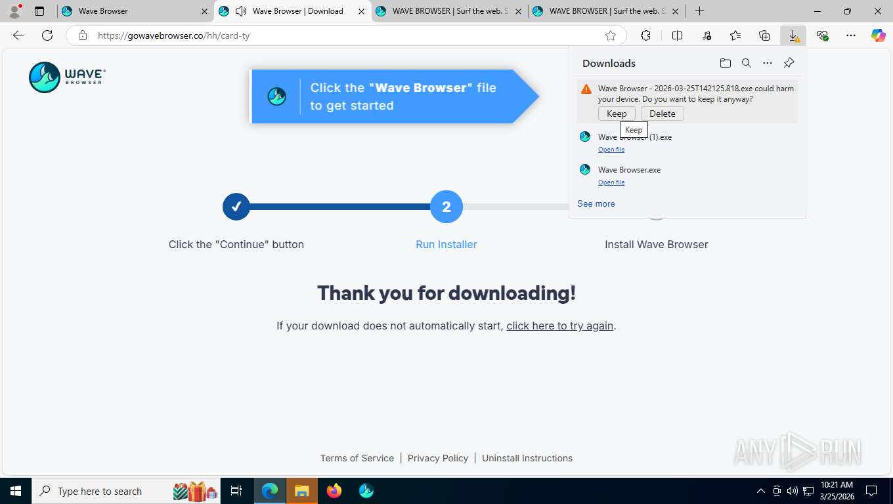
Task: Open Browser essentials heart icon
Action: tap(822, 35)
